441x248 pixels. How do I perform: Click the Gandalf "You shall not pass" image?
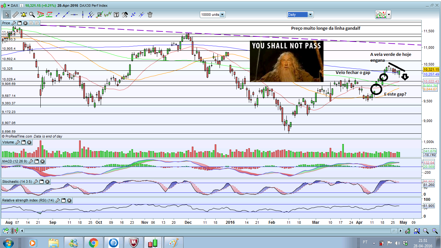tap(287, 61)
